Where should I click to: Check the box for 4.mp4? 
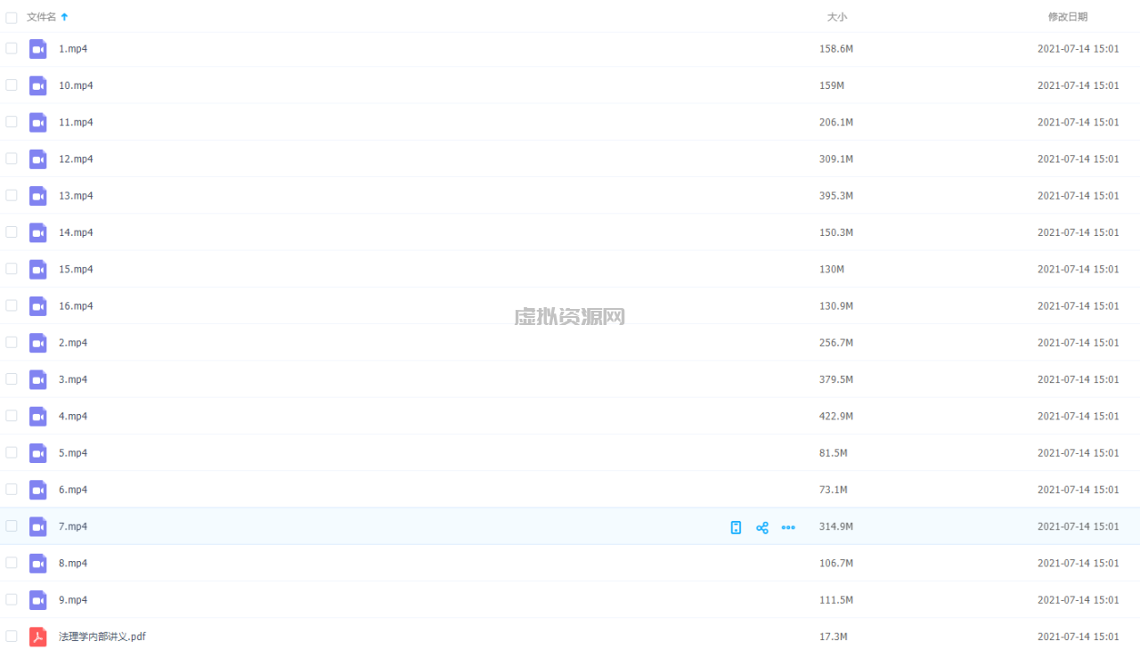click(12, 415)
